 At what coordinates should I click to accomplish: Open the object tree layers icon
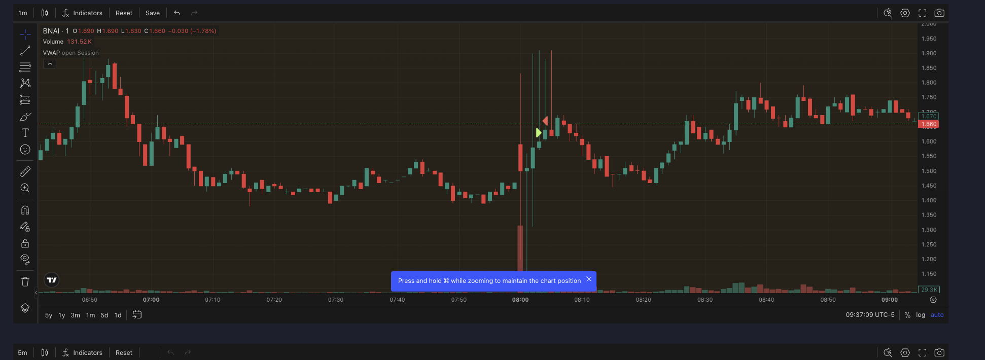[x=25, y=308]
